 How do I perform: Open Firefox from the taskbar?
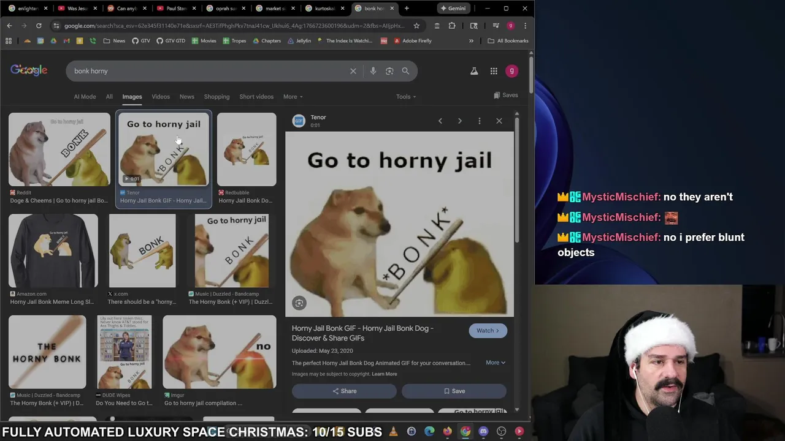447,432
